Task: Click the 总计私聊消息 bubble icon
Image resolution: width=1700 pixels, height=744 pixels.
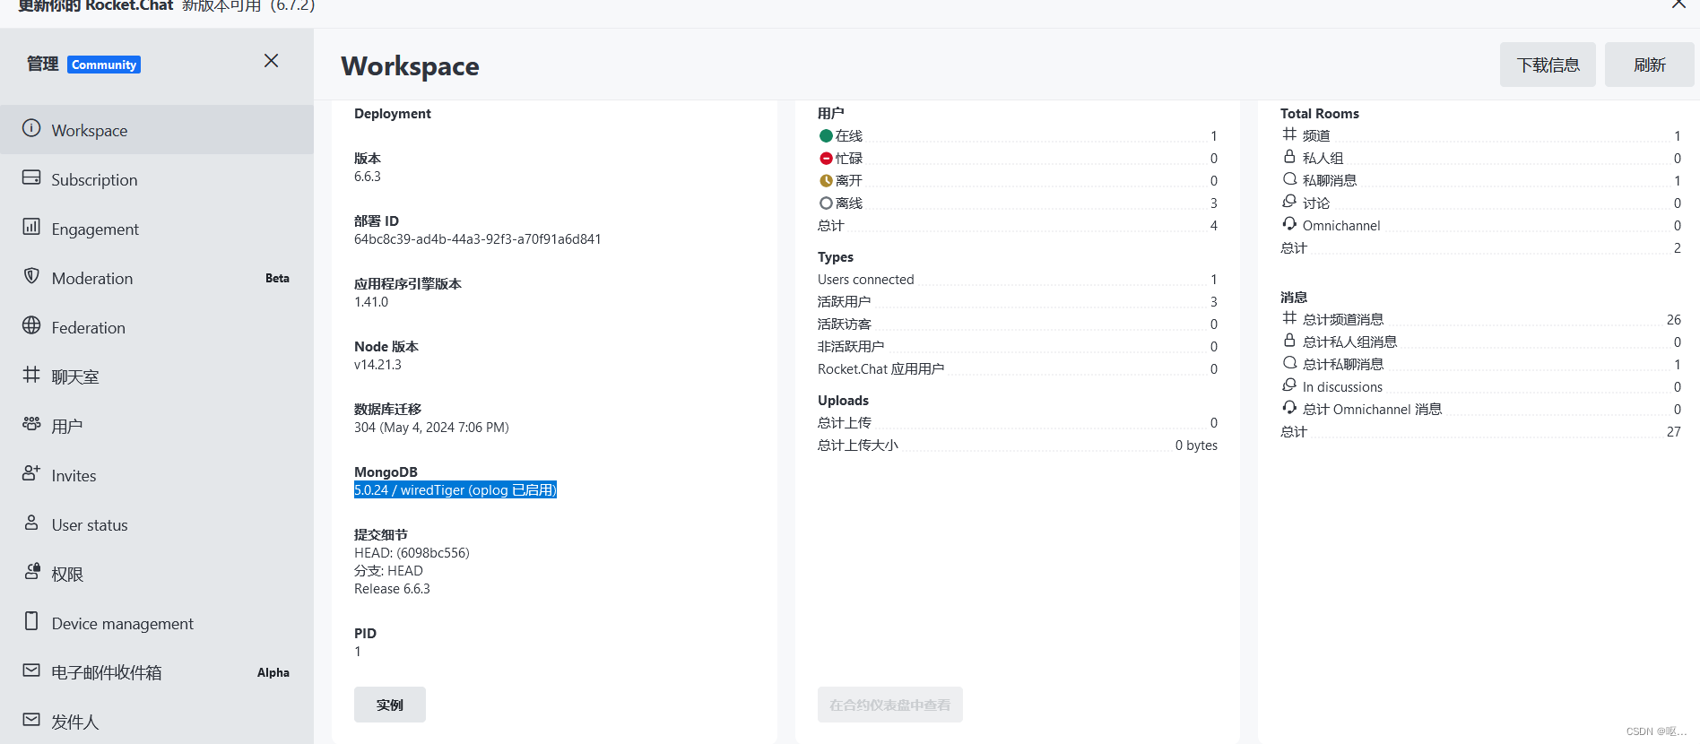Action: click(1289, 363)
